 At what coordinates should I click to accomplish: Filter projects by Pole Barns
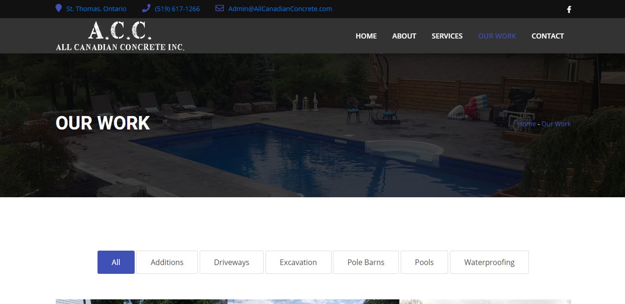pos(366,262)
